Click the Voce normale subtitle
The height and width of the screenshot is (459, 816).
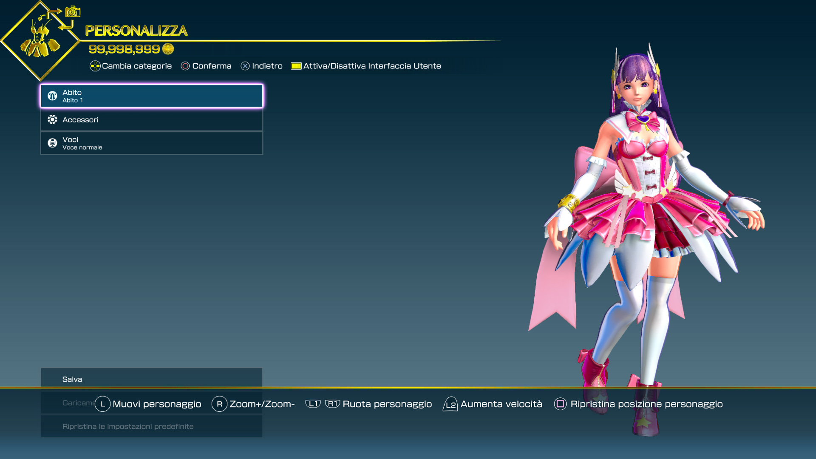point(82,147)
